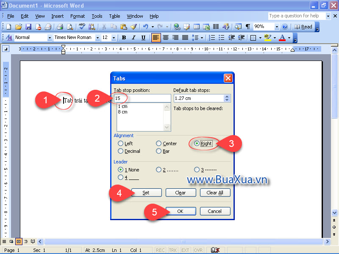Expand the Line Spacing dropdown arrow
The image size is (339, 254).
202,38
